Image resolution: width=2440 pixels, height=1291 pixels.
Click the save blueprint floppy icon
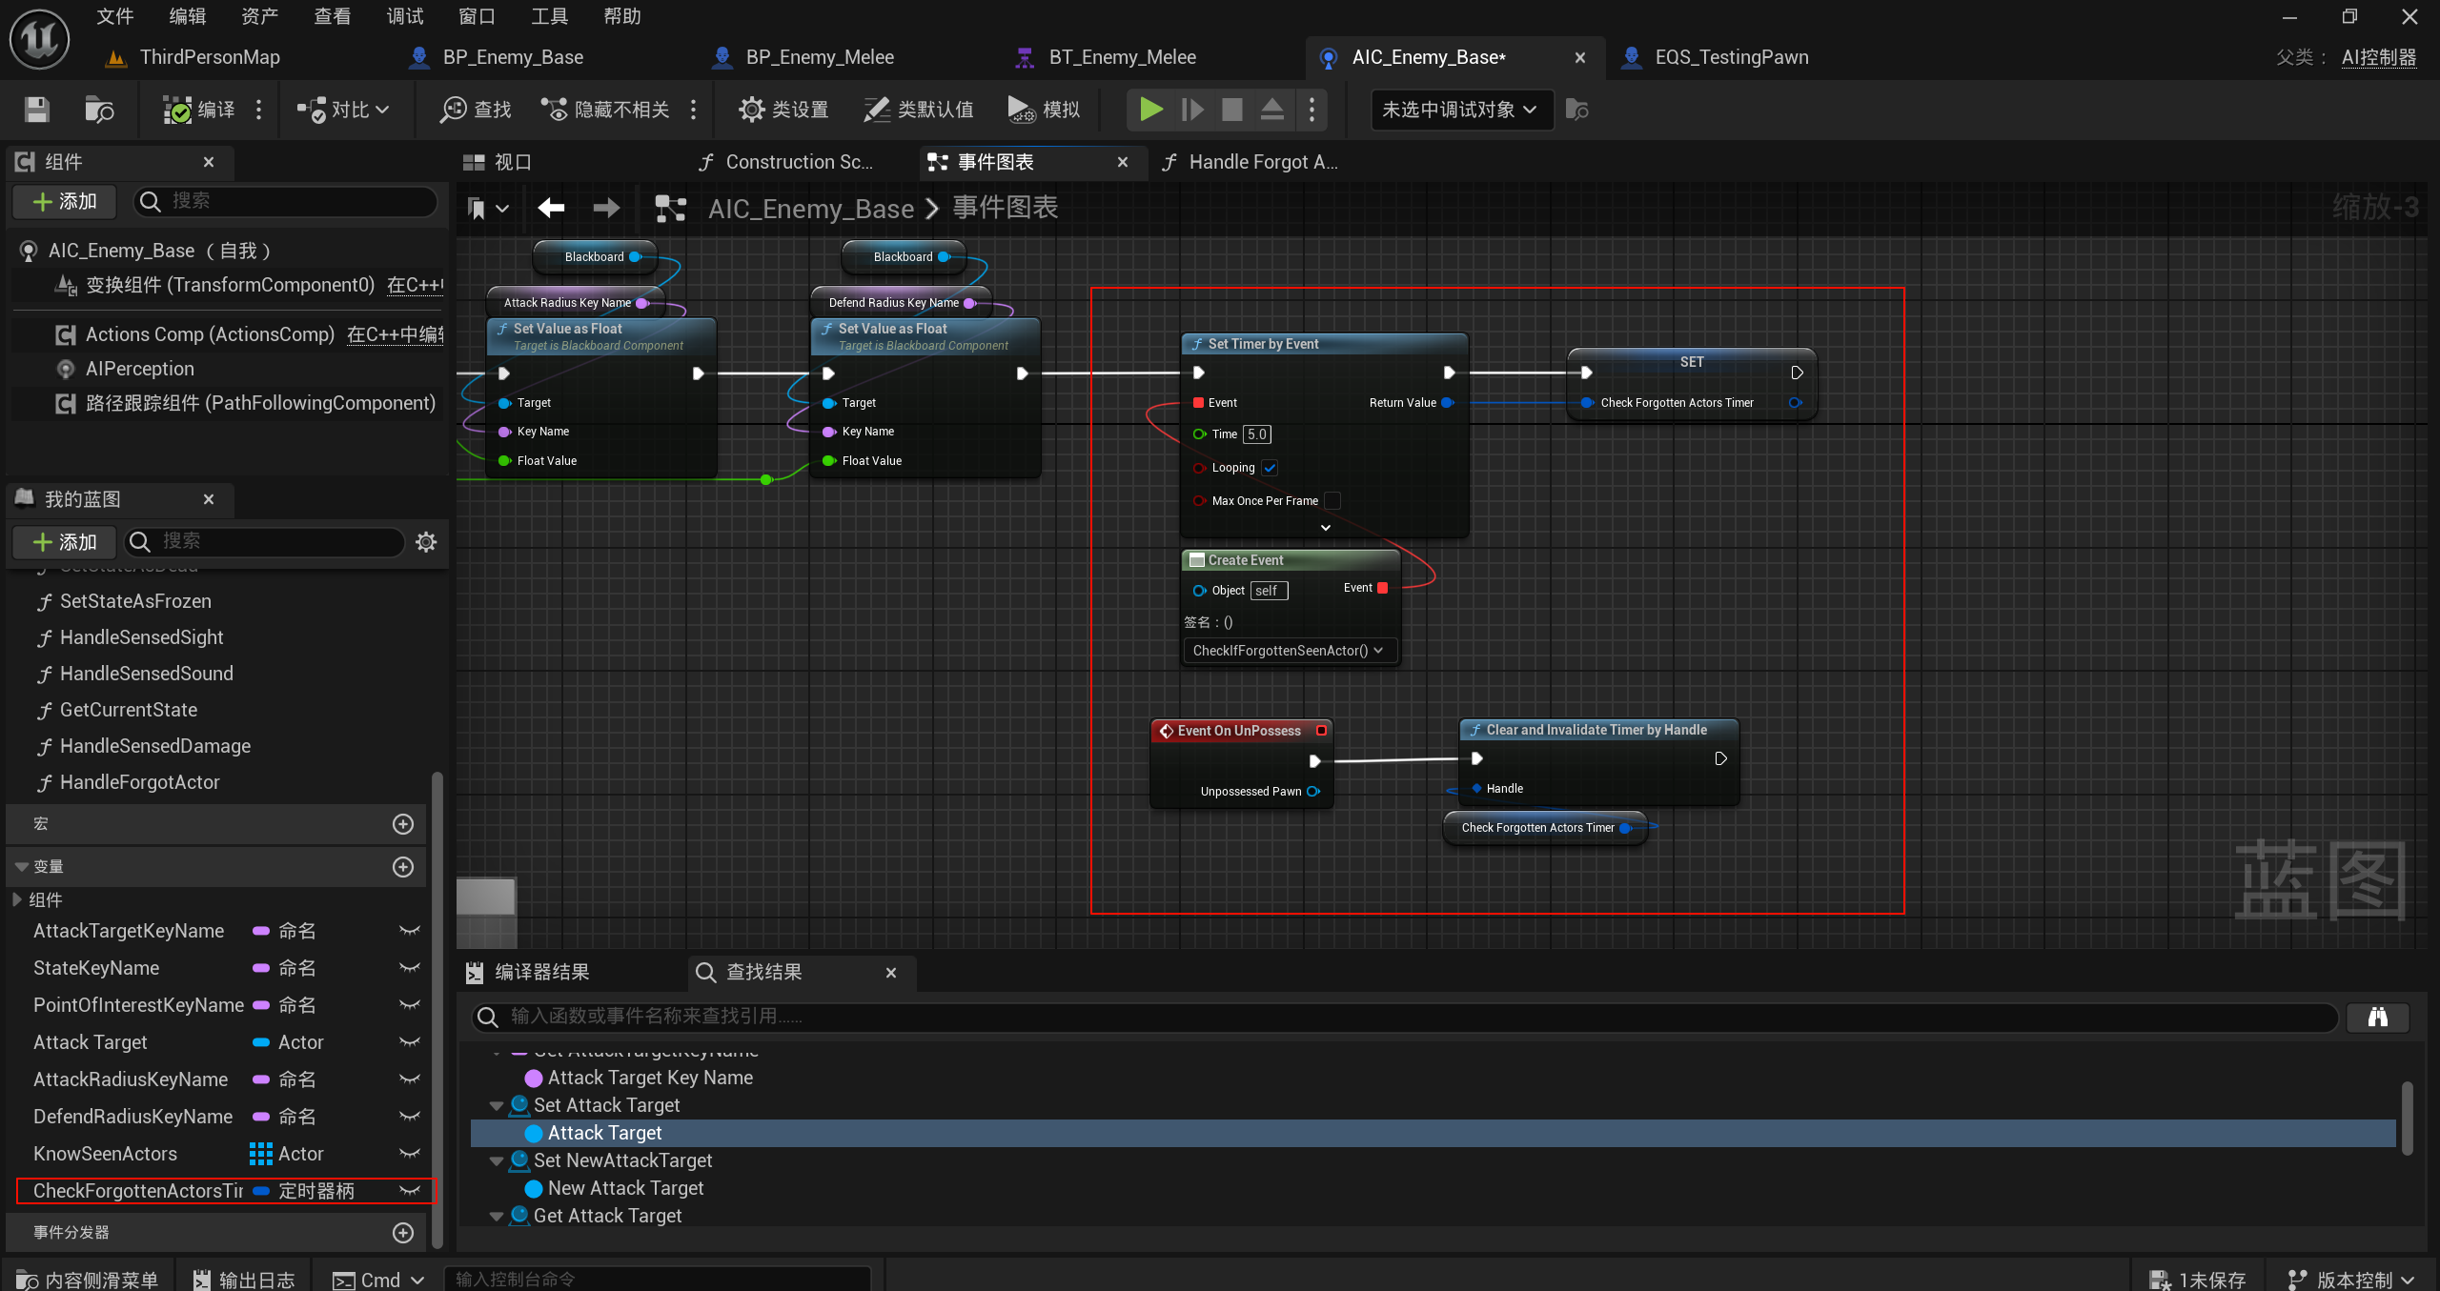(36, 110)
